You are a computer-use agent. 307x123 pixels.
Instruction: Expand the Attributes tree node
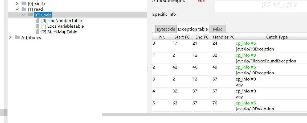tap(10, 37)
